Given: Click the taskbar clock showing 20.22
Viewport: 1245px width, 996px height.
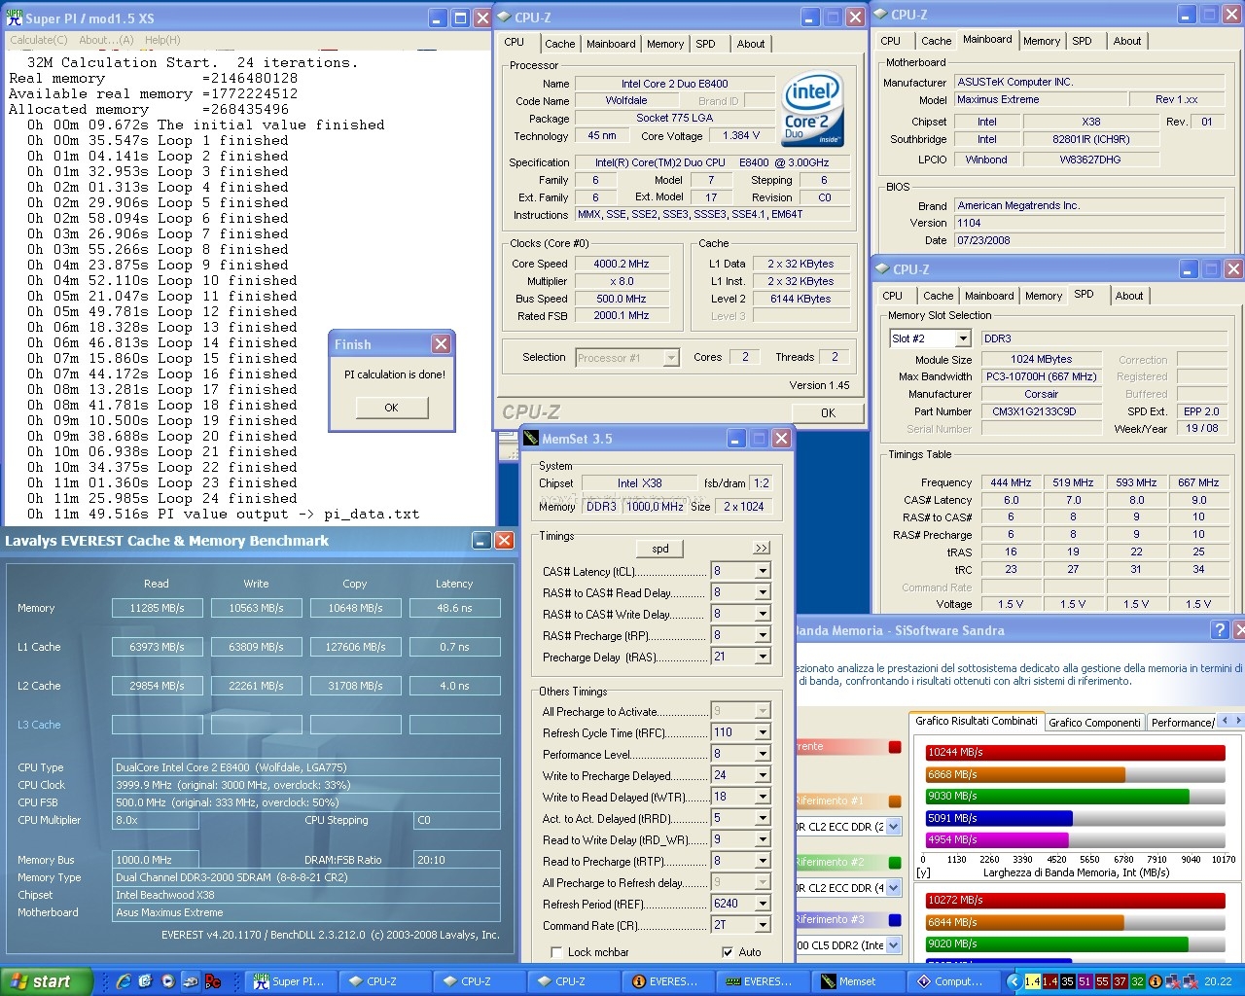Looking at the screenshot, I should [x=1217, y=981].
